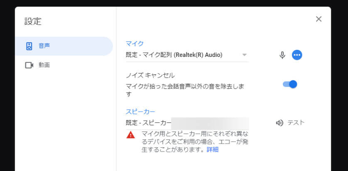Viewport: 348px width, 171px height.
Task: Click the 設定 dialog title
Action: (x=33, y=21)
